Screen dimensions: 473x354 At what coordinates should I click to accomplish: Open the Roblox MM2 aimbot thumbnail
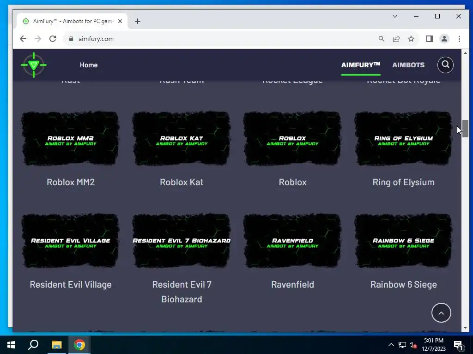(x=71, y=138)
